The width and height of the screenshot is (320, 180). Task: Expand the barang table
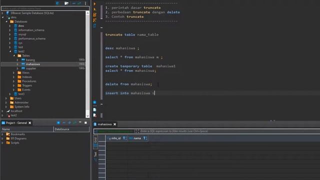point(17,60)
